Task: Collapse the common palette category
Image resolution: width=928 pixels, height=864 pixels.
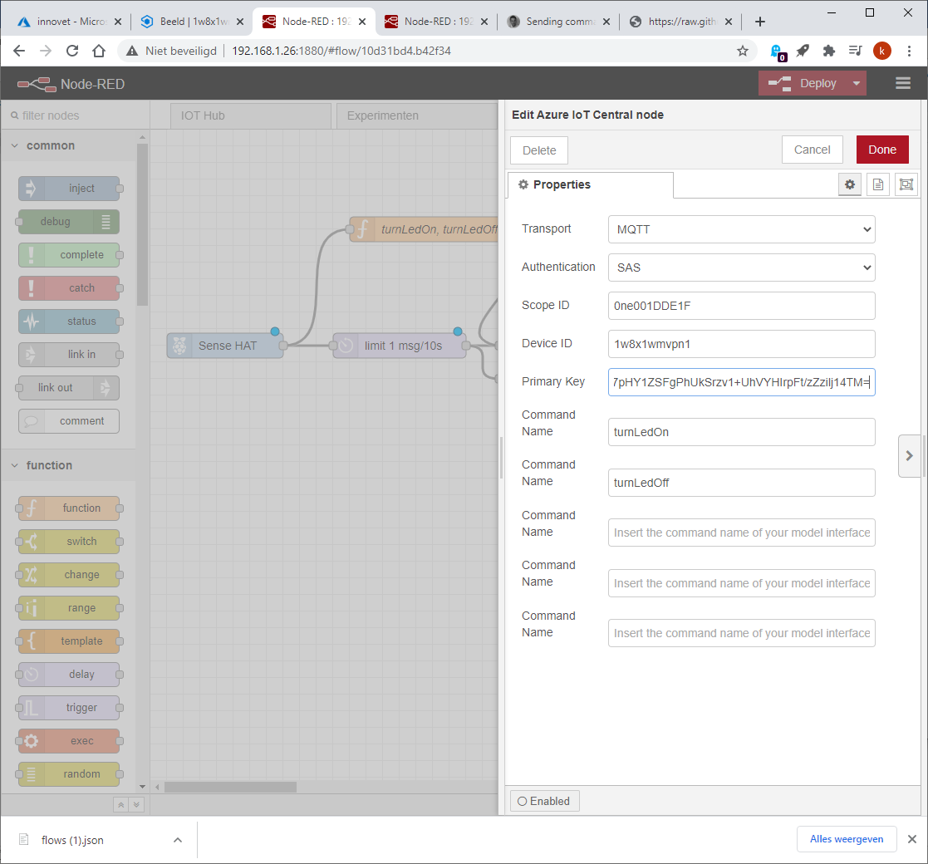Action: click(15, 145)
